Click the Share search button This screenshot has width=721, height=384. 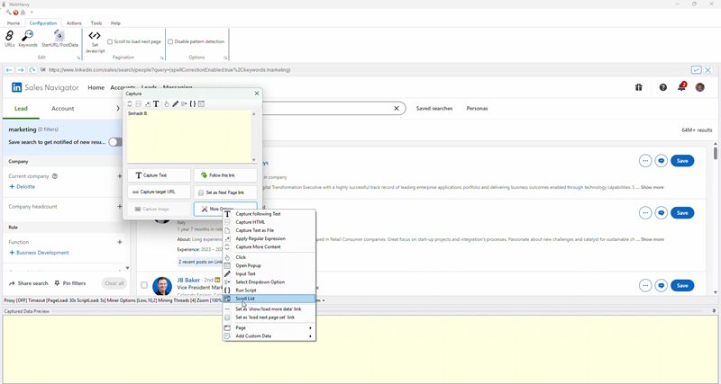[29, 283]
